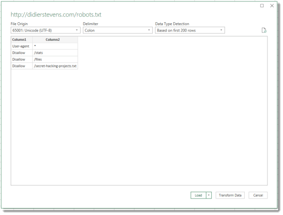Open the Delimiter dropdown showing Colon
Image resolution: width=283 pixels, height=215 pixels.
(117, 30)
